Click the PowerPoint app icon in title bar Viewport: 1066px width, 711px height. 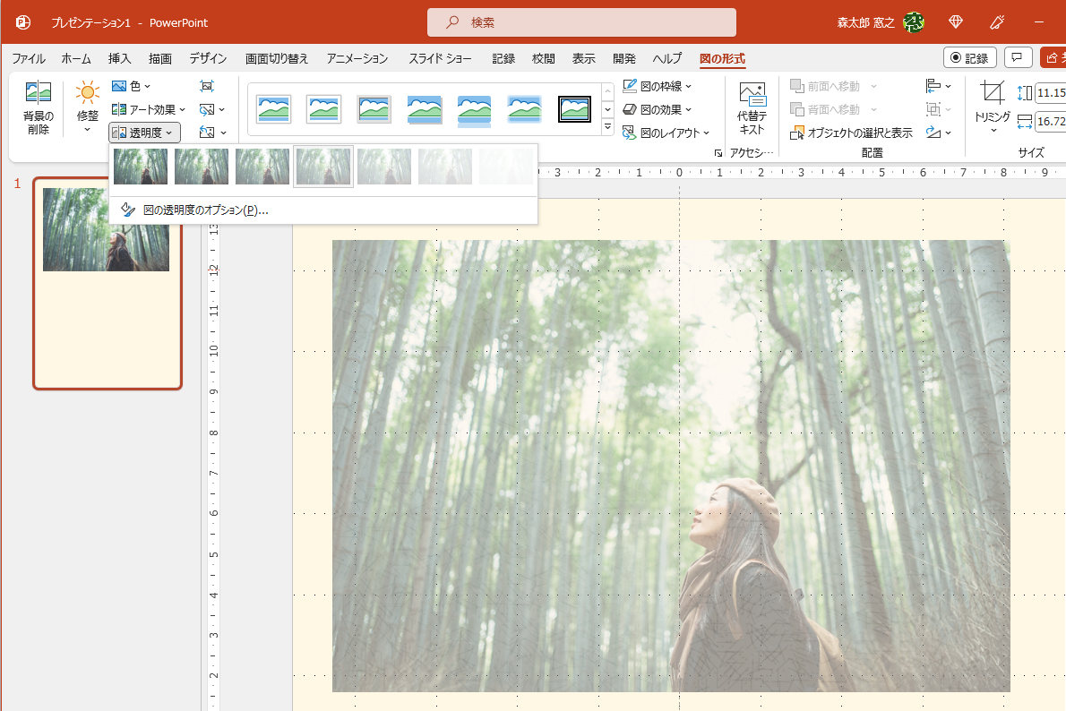coord(23,22)
